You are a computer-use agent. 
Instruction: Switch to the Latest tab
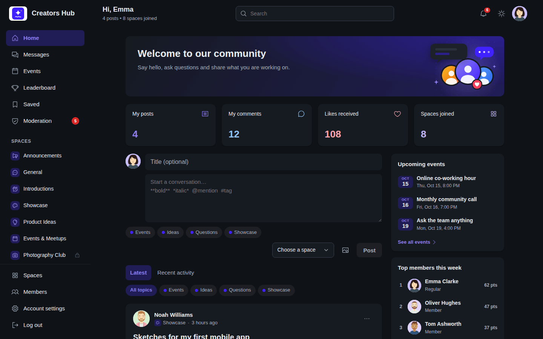(x=138, y=273)
